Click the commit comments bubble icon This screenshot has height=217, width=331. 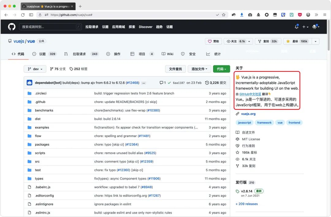(x=161, y=83)
